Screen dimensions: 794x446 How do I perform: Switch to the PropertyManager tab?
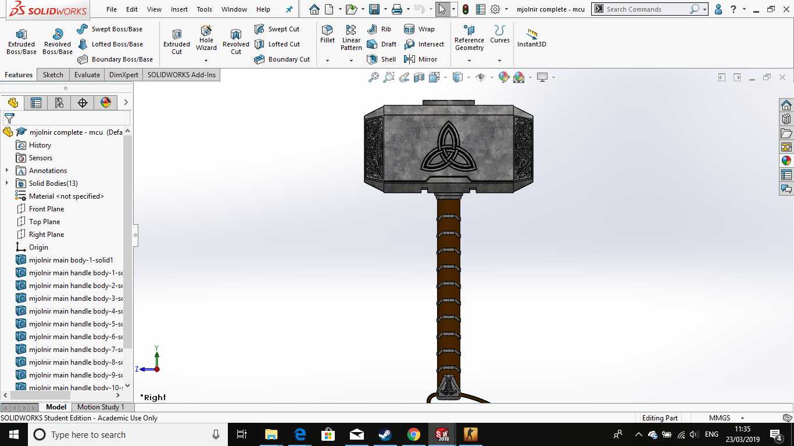coord(36,103)
